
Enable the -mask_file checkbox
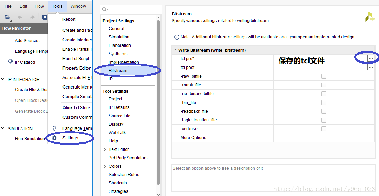(324, 85)
